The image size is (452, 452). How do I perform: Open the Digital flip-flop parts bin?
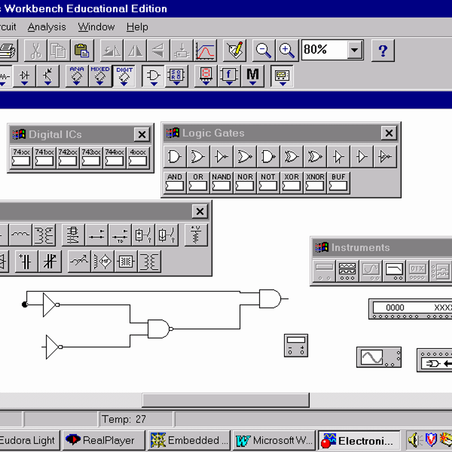(x=177, y=76)
